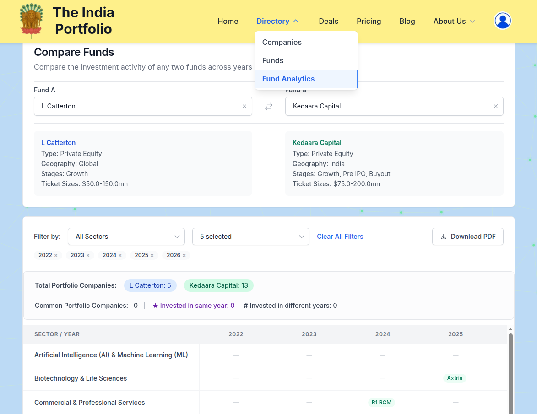The width and height of the screenshot is (537, 414).
Task: Click the Axtria company tag
Action: [x=455, y=378]
